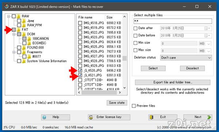Collapse the DCIM tree node

coord(14,34)
